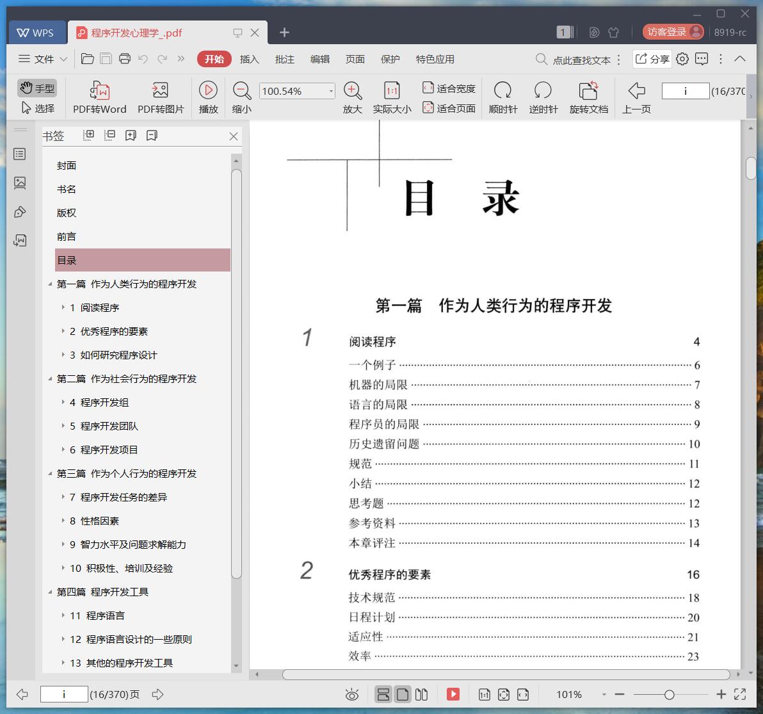
Task: Switch to the 批注 tab
Action: click(x=285, y=60)
